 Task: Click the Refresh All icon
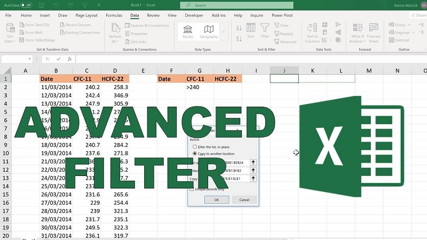coord(115,29)
